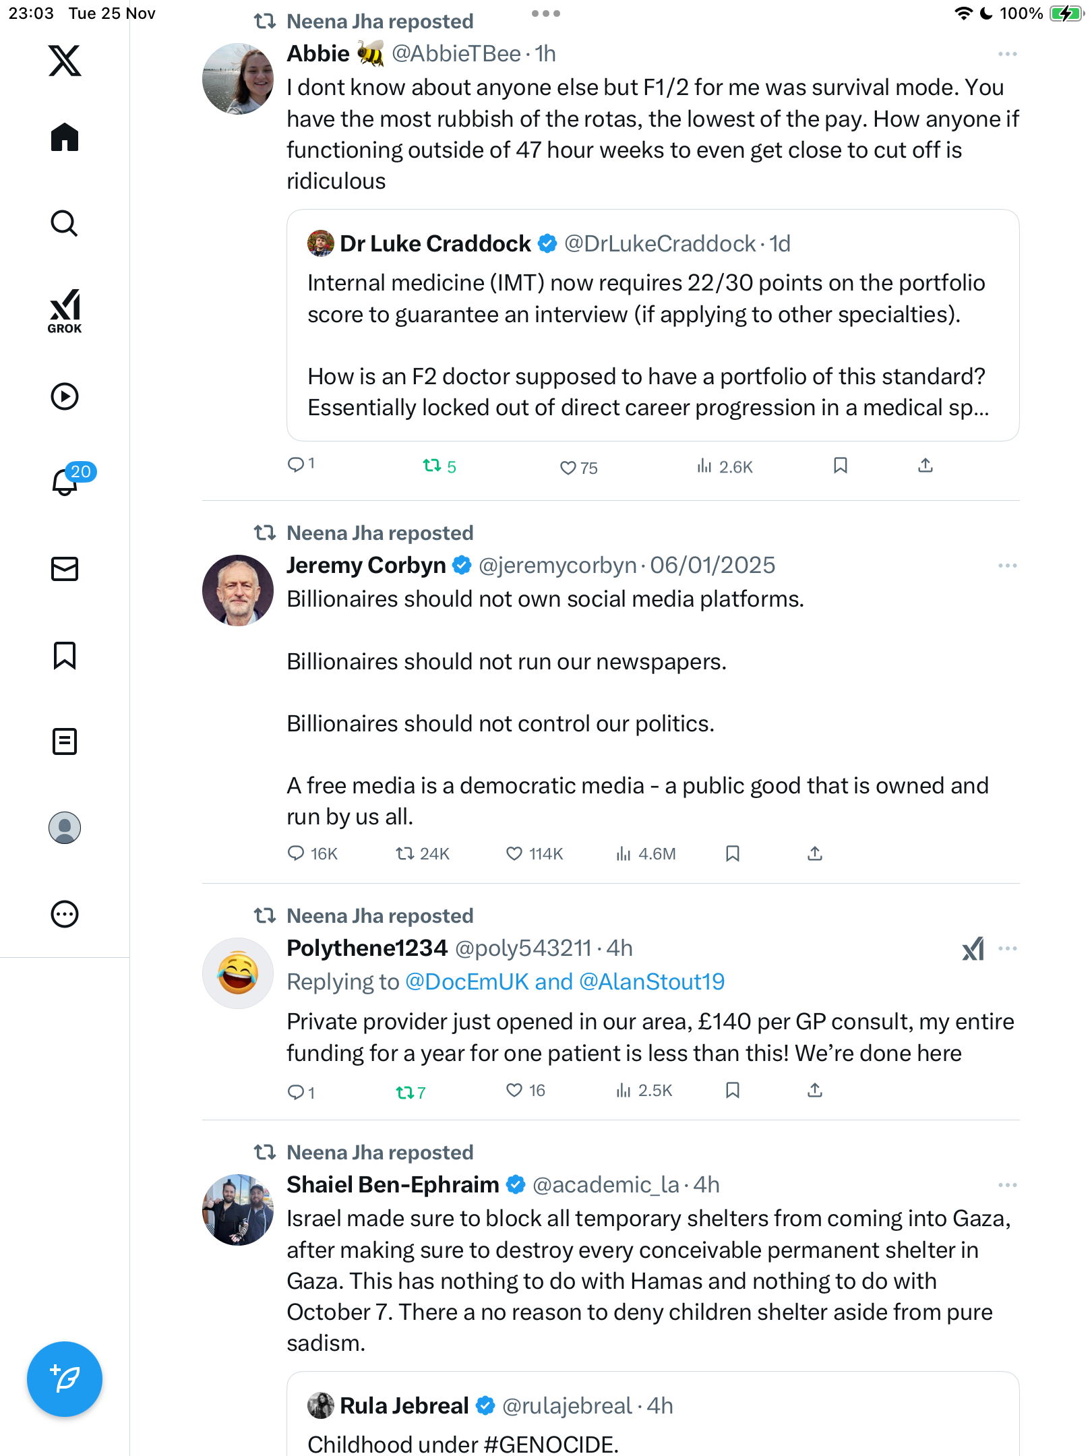This screenshot has width=1092, height=1456.
Task: Open the Search page from sidebar
Action: (x=65, y=224)
